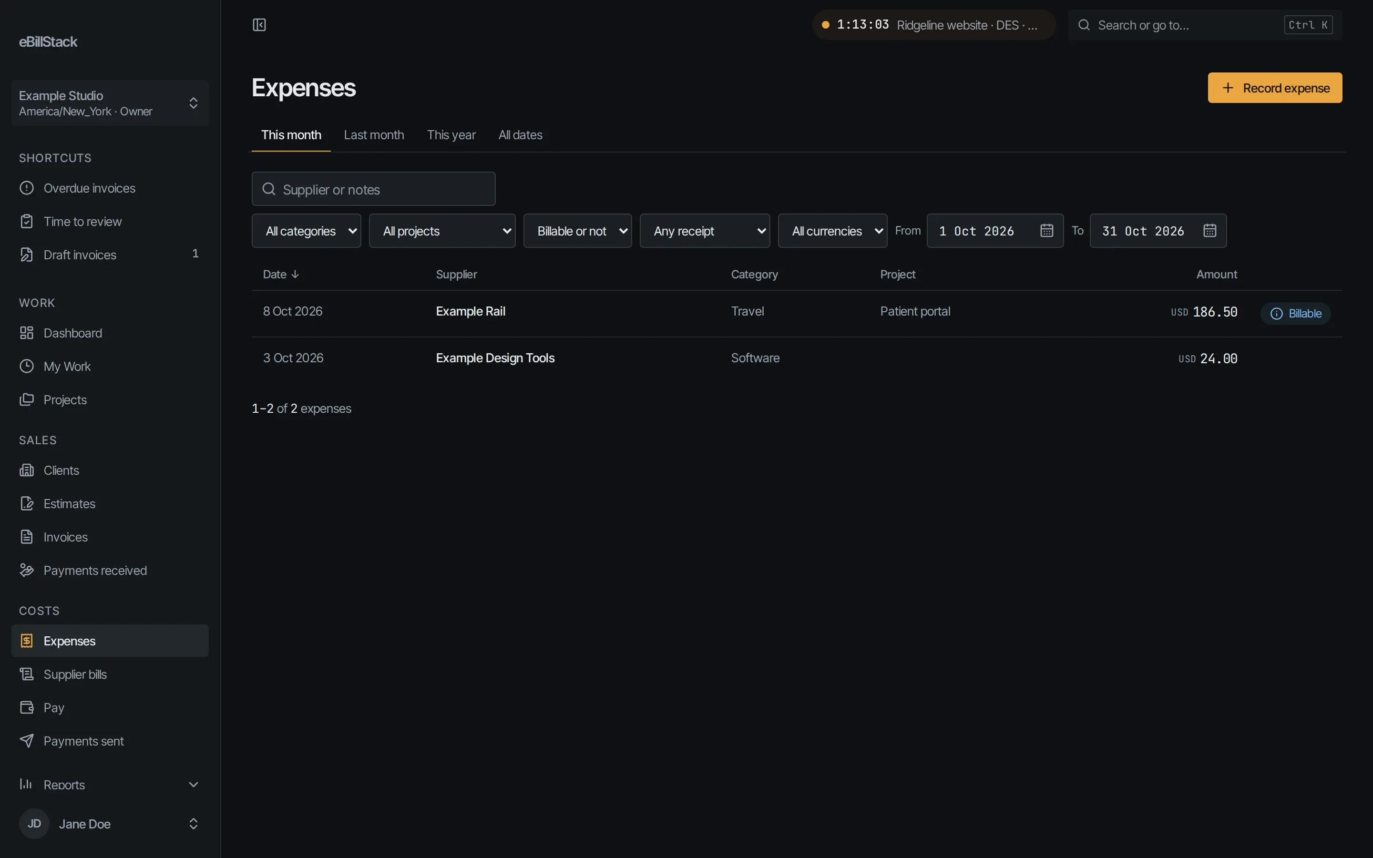Click the Patient portal project cell
This screenshot has width=1373, height=858.
pos(914,312)
